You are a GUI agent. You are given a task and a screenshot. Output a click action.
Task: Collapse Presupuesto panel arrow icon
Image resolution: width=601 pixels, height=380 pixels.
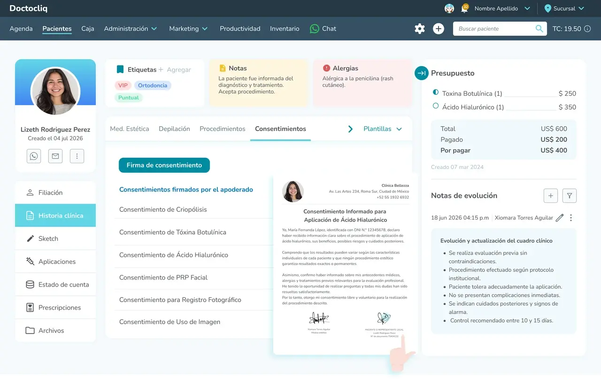pyautogui.click(x=421, y=73)
